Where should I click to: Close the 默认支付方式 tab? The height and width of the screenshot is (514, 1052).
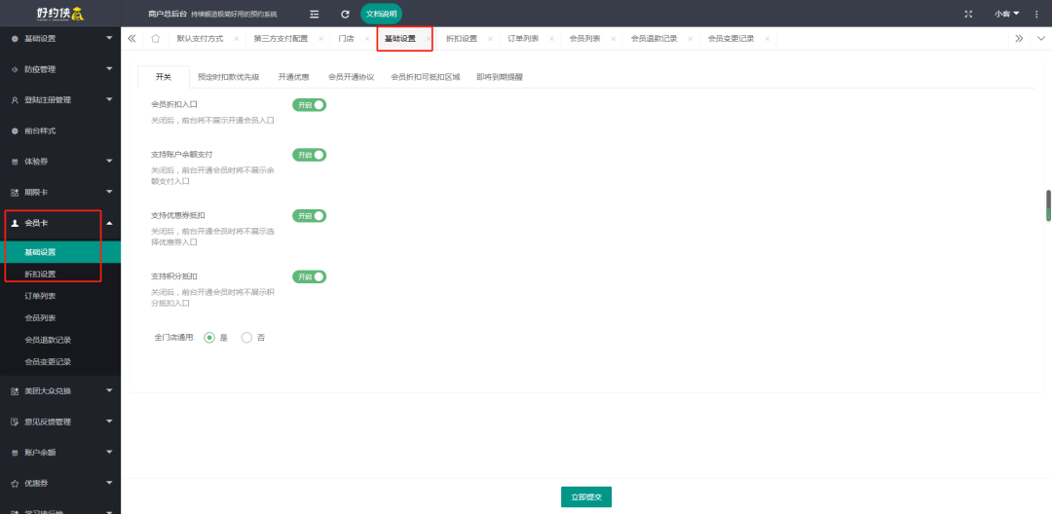[x=236, y=39]
